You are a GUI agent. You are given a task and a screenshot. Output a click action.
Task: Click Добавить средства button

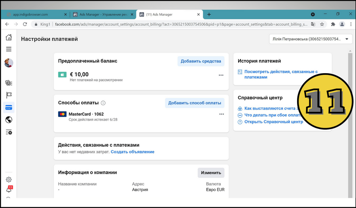click(201, 61)
